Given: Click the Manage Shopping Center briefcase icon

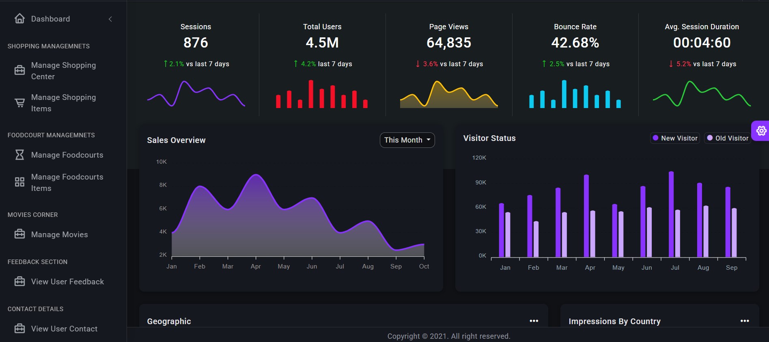Looking at the screenshot, I should (x=19, y=70).
